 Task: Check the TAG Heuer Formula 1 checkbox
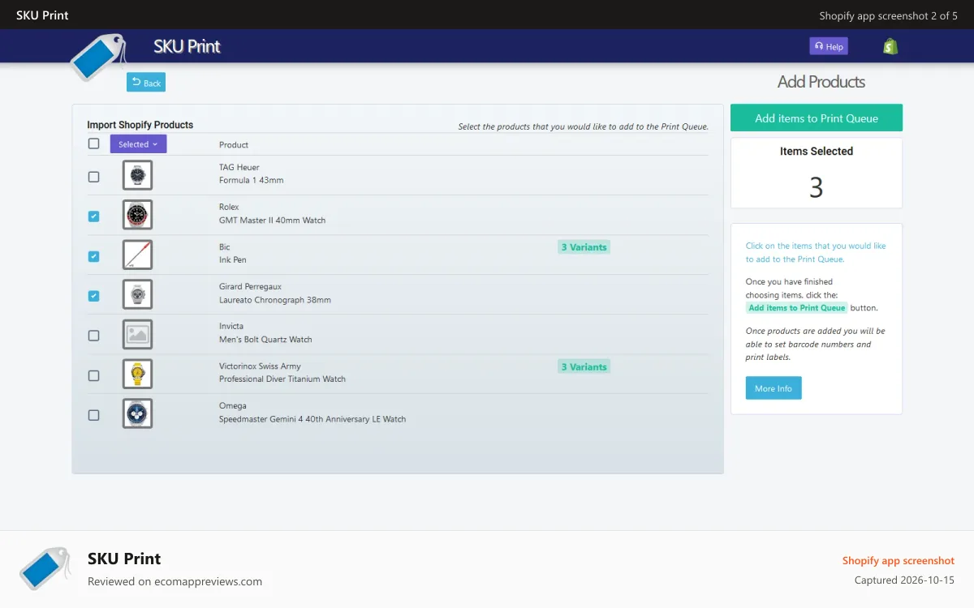point(93,177)
